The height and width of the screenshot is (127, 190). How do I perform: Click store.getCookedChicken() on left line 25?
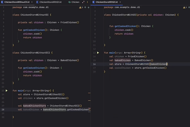click(x=52, y=98)
